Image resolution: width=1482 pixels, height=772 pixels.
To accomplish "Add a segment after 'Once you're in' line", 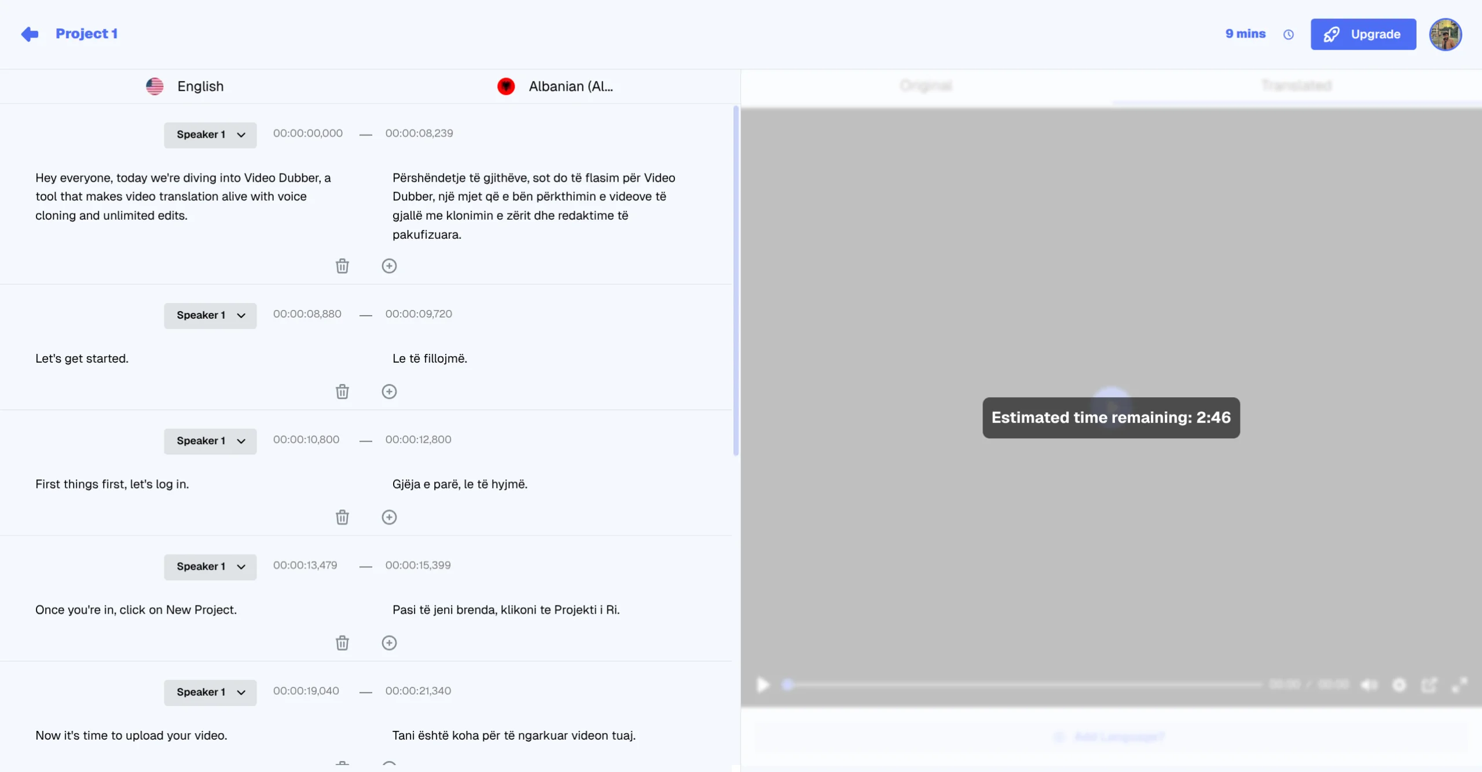I will (389, 643).
